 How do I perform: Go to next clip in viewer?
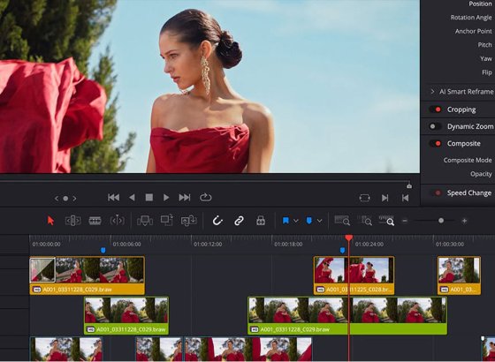click(x=385, y=198)
